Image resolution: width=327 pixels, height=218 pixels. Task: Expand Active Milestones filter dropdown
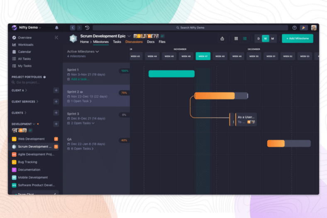[x=83, y=51]
